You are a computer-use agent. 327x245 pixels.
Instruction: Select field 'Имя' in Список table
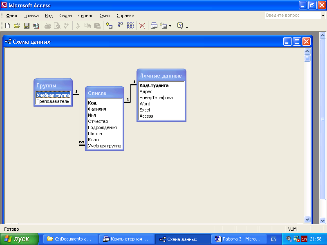(x=92, y=115)
